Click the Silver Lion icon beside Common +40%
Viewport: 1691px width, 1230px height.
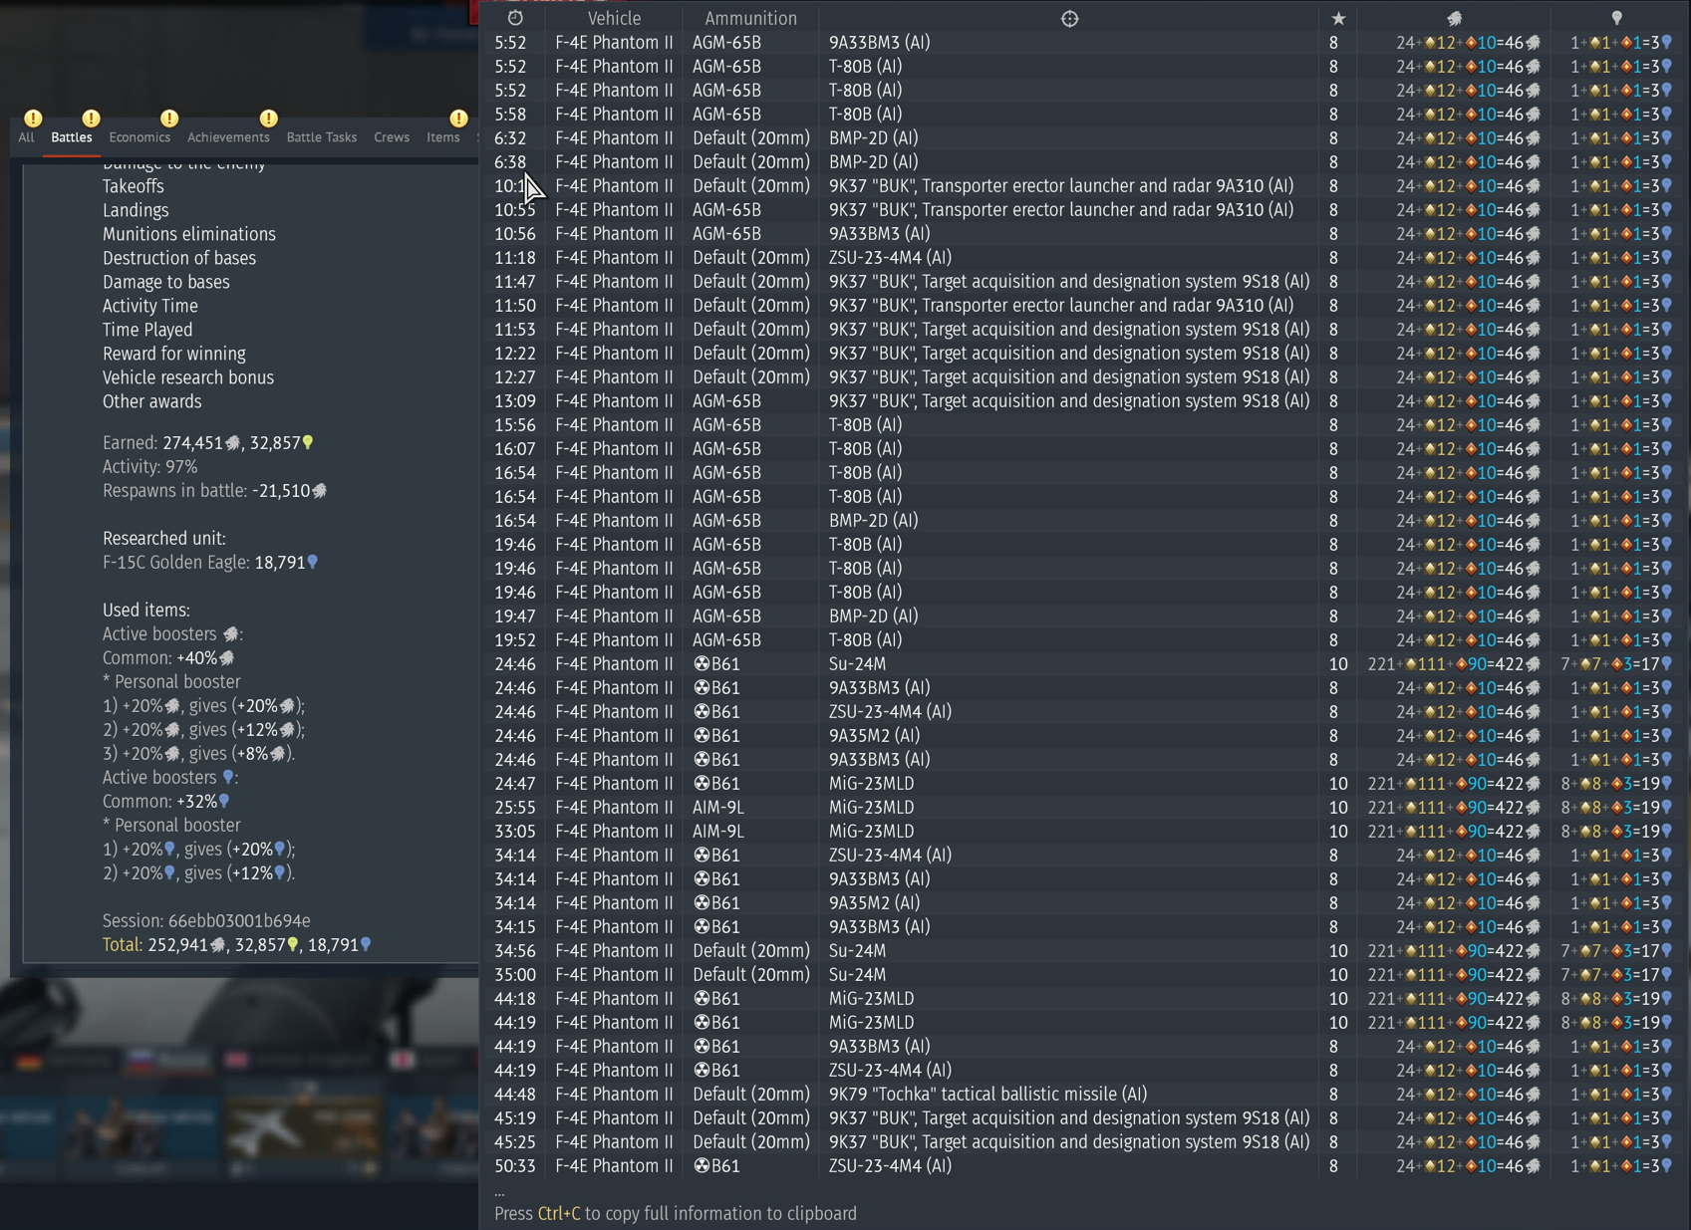(x=227, y=658)
